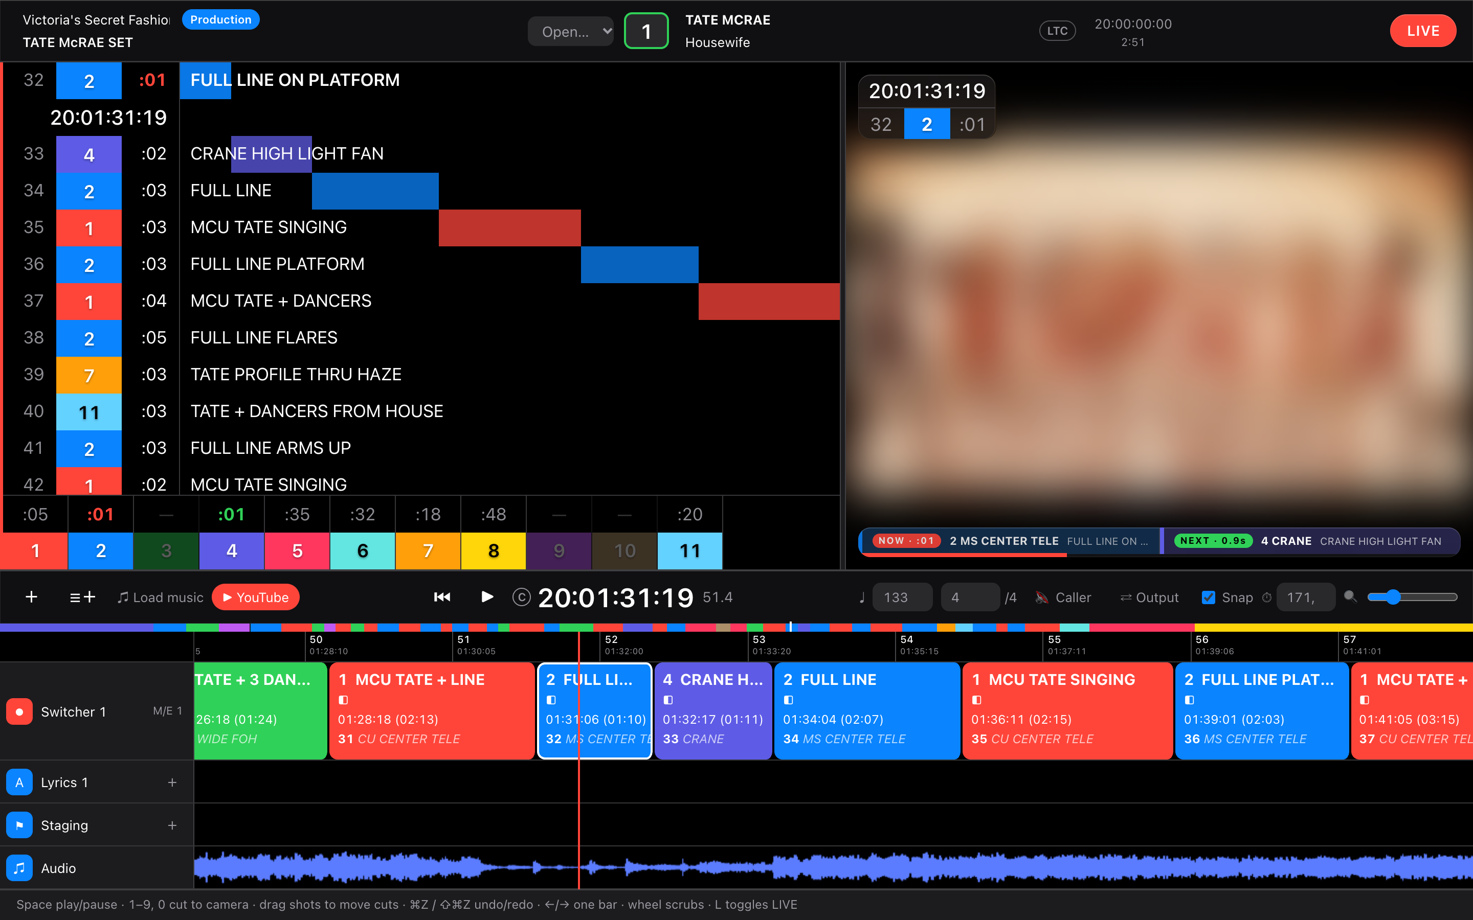
Task: Add a lane to Lyrics 1 track
Action: coord(172,782)
